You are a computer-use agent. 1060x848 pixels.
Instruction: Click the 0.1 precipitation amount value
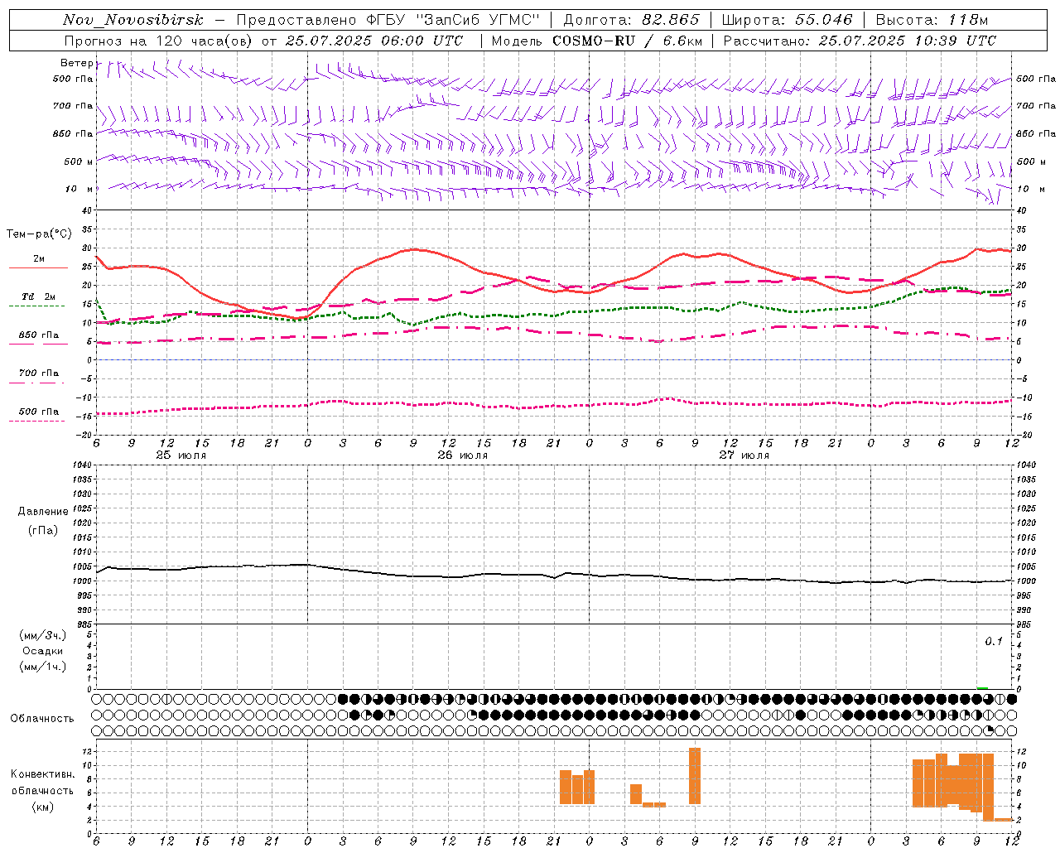[x=994, y=642]
